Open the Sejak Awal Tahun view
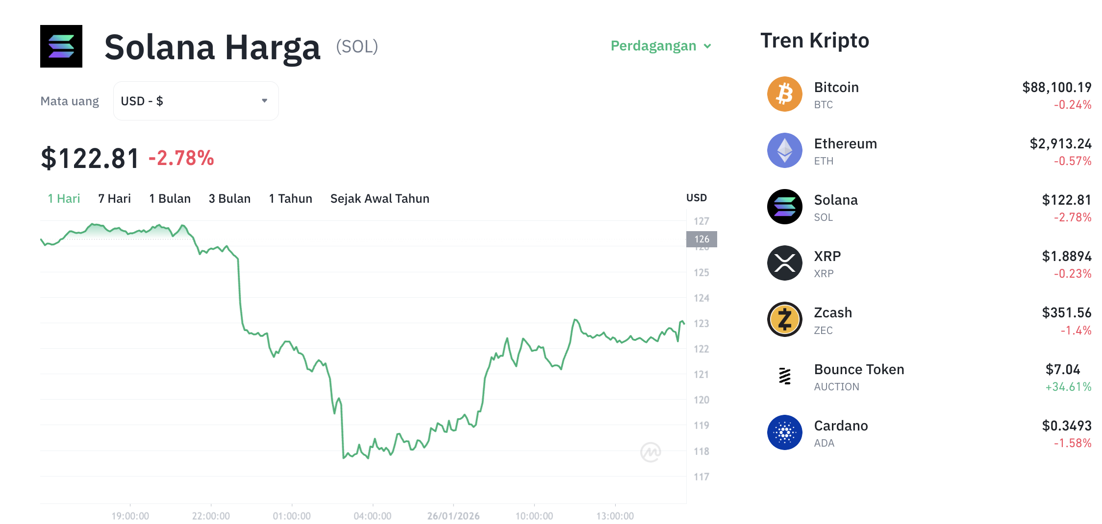The image size is (1102, 524). tap(379, 198)
